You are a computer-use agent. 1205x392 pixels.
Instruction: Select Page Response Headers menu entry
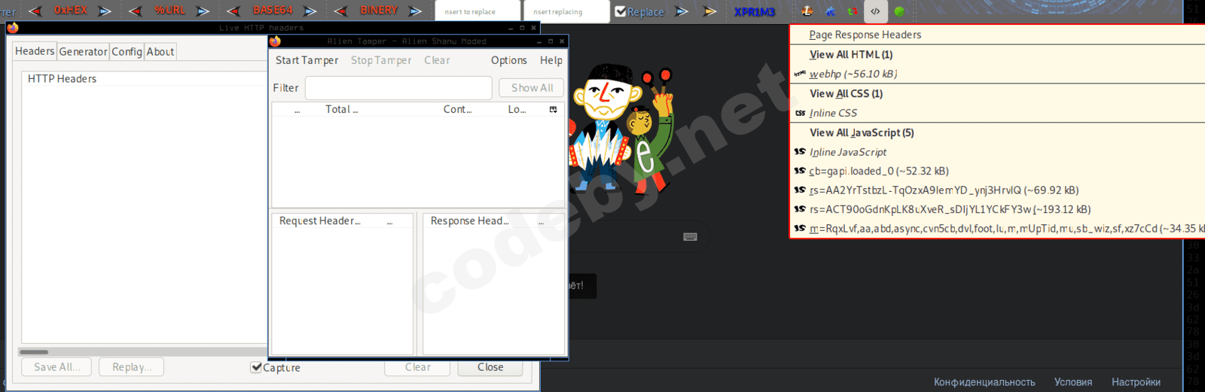click(997, 35)
